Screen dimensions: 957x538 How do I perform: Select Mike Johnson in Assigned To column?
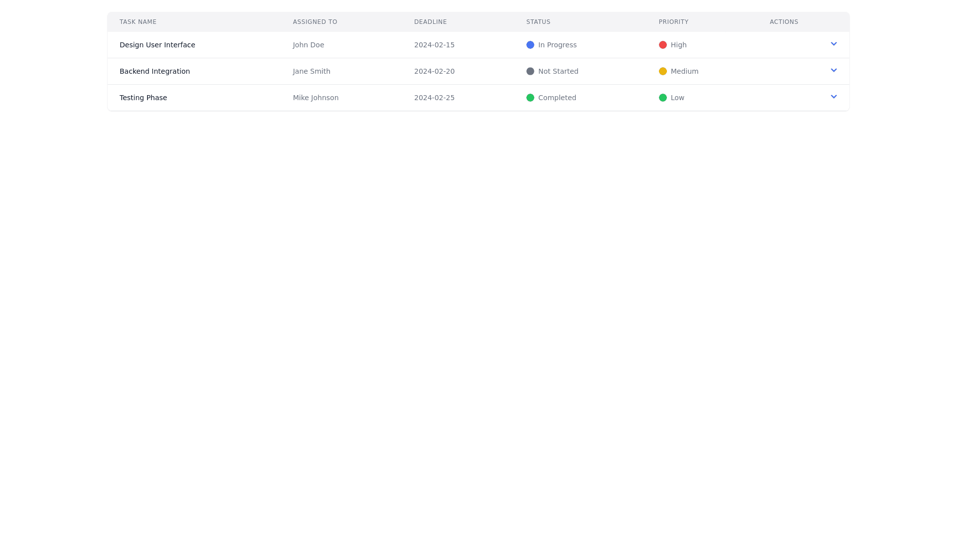click(316, 98)
